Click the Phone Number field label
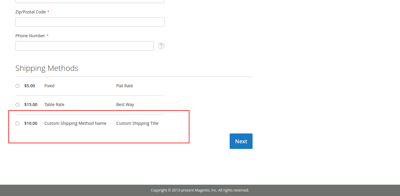 click(30, 36)
